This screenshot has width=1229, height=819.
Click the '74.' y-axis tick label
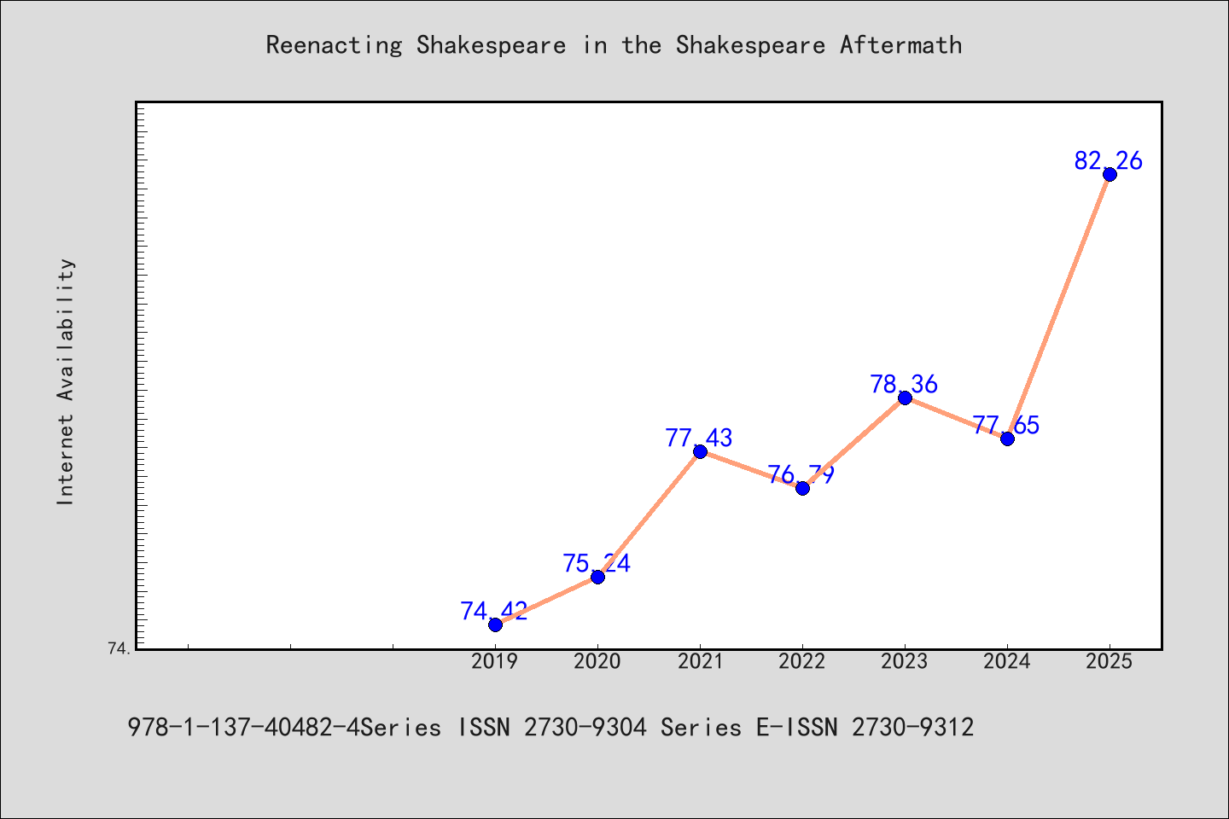pyautogui.click(x=119, y=649)
